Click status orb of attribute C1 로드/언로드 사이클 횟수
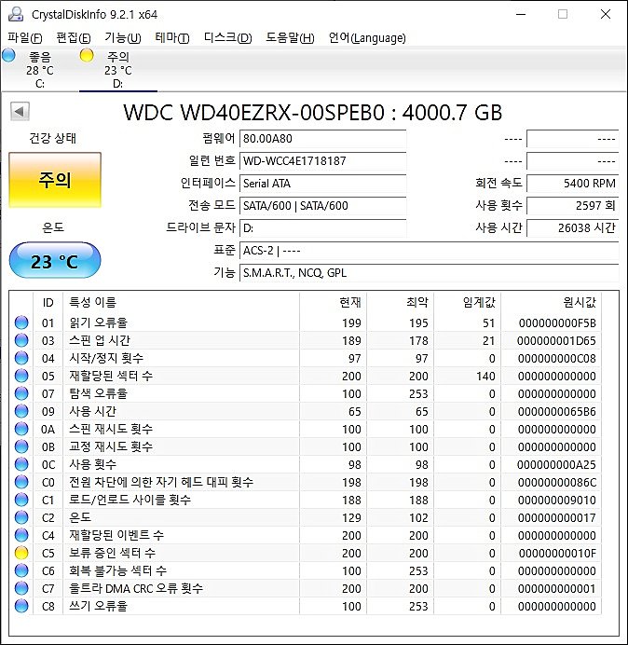This screenshot has height=645, width=628. (x=21, y=500)
